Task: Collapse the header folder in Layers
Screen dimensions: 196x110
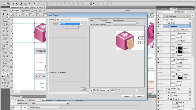Action: (166, 26)
